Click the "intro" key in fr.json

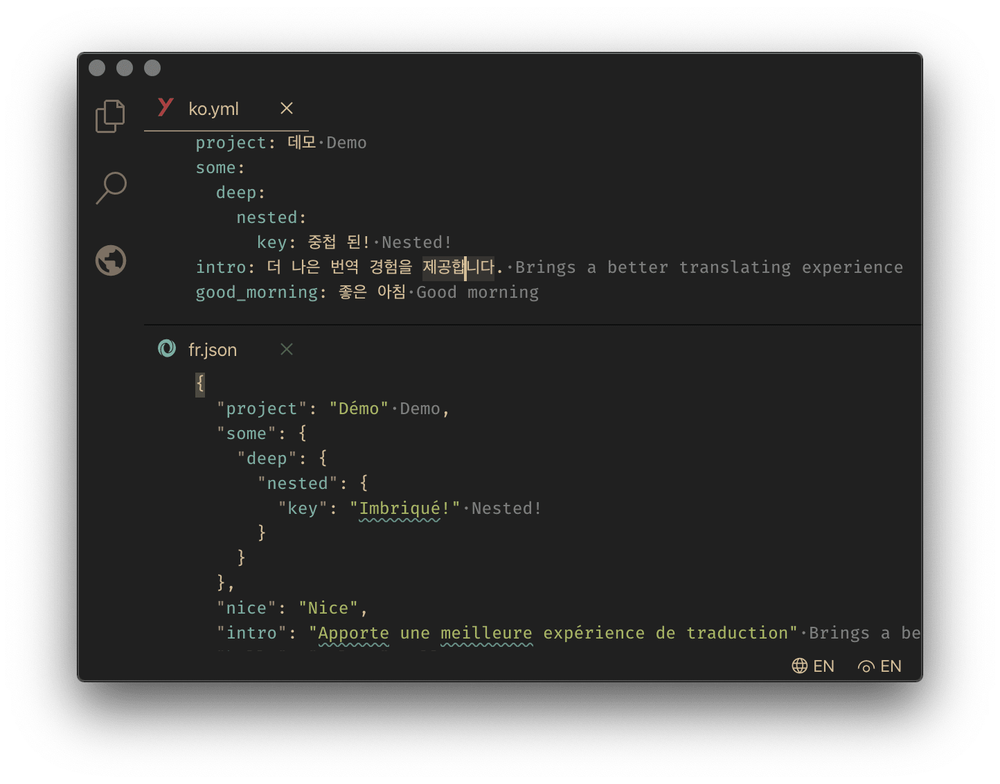(251, 633)
